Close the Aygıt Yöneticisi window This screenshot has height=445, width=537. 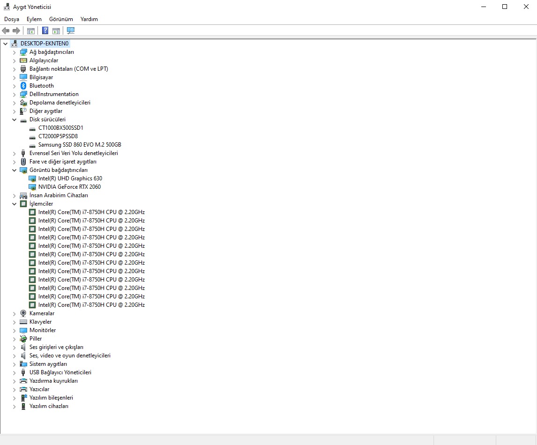(526, 7)
